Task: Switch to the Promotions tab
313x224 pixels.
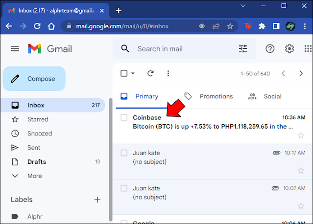Action: point(208,96)
